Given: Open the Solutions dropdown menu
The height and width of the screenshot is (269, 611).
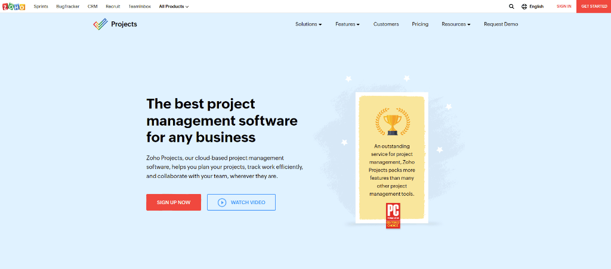Looking at the screenshot, I should tap(308, 24).
